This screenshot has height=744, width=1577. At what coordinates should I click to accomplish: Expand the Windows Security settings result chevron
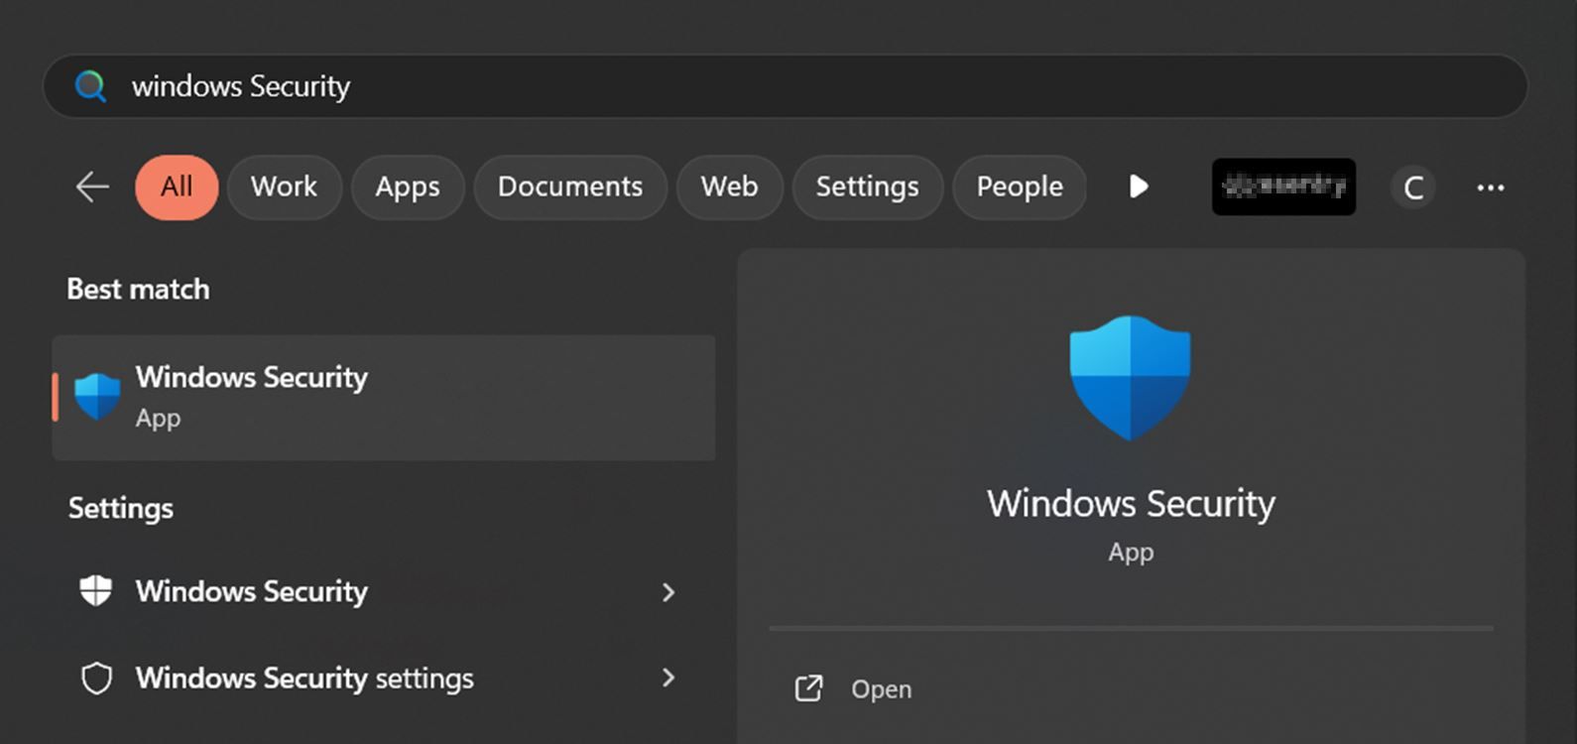tap(668, 679)
